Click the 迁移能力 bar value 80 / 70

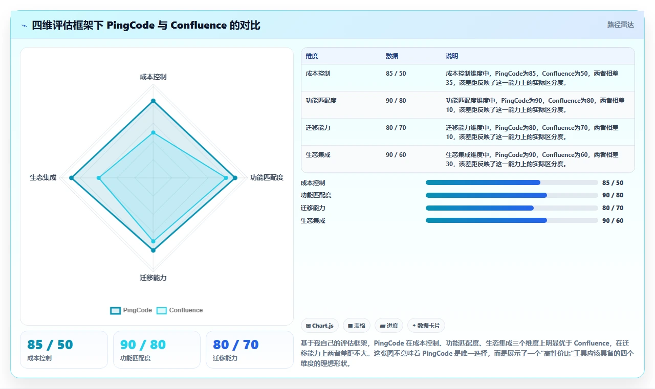613,208
